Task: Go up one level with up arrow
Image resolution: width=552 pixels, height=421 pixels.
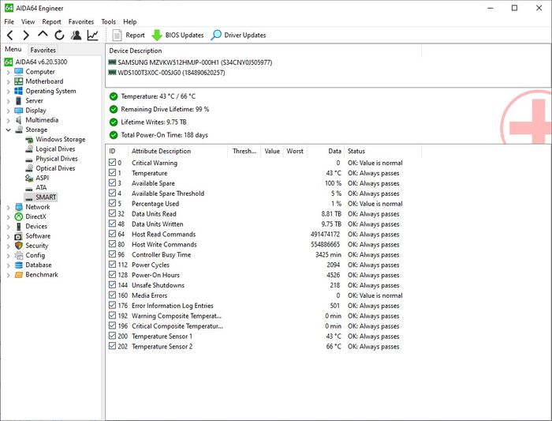Action: [x=43, y=34]
